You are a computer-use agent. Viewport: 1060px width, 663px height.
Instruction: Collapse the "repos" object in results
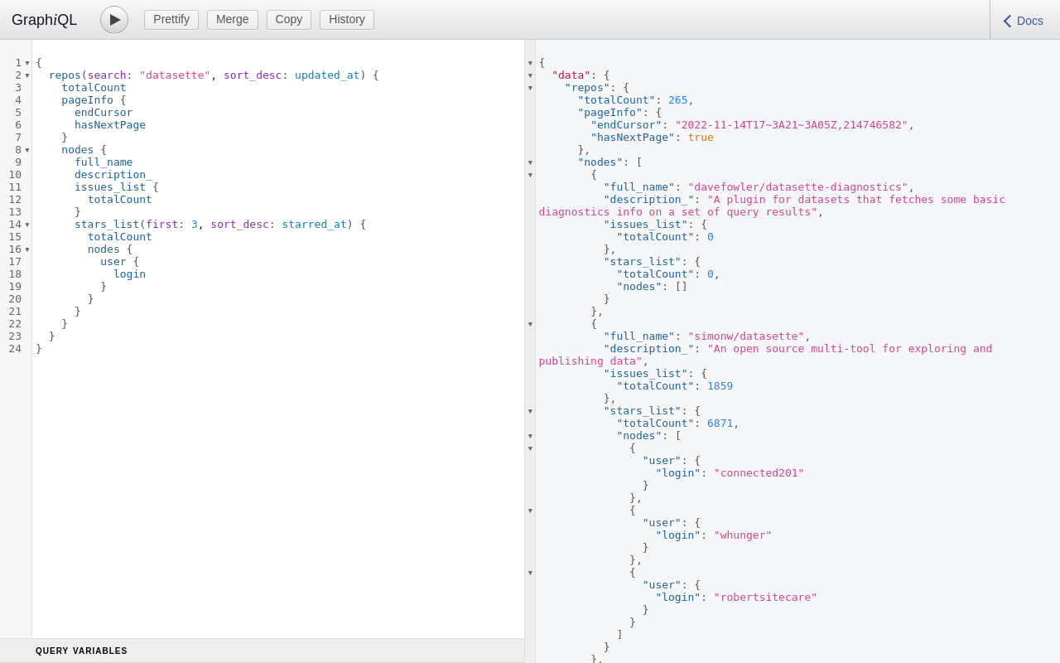pyautogui.click(x=530, y=88)
